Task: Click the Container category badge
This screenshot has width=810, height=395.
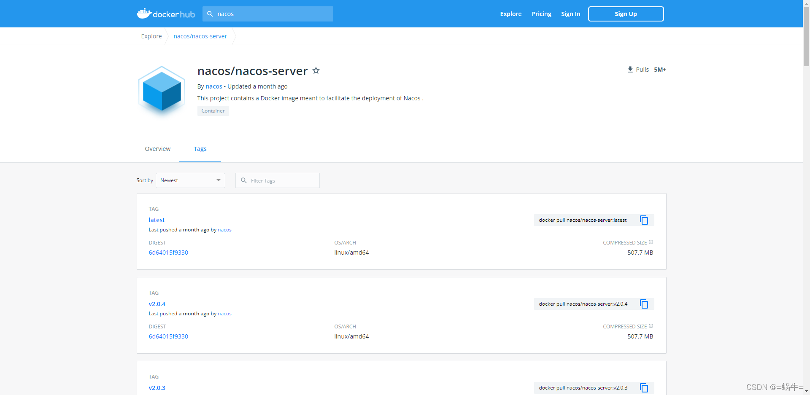Action: click(x=213, y=111)
